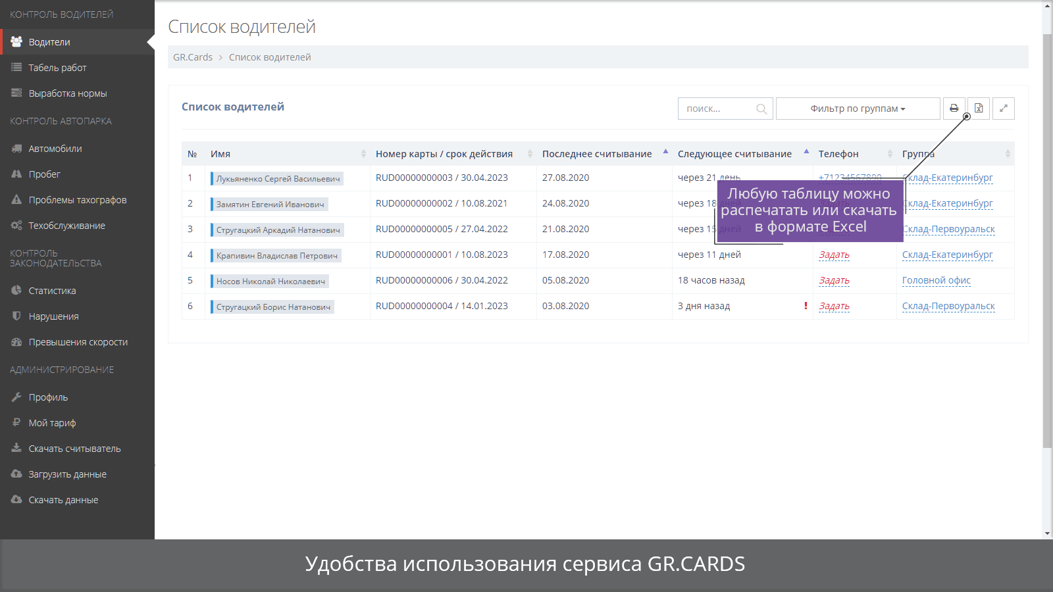The height and width of the screenshot is (592, 1053).
Task: Click the Водители users icon in sidebar
Action: coord(16,41)
